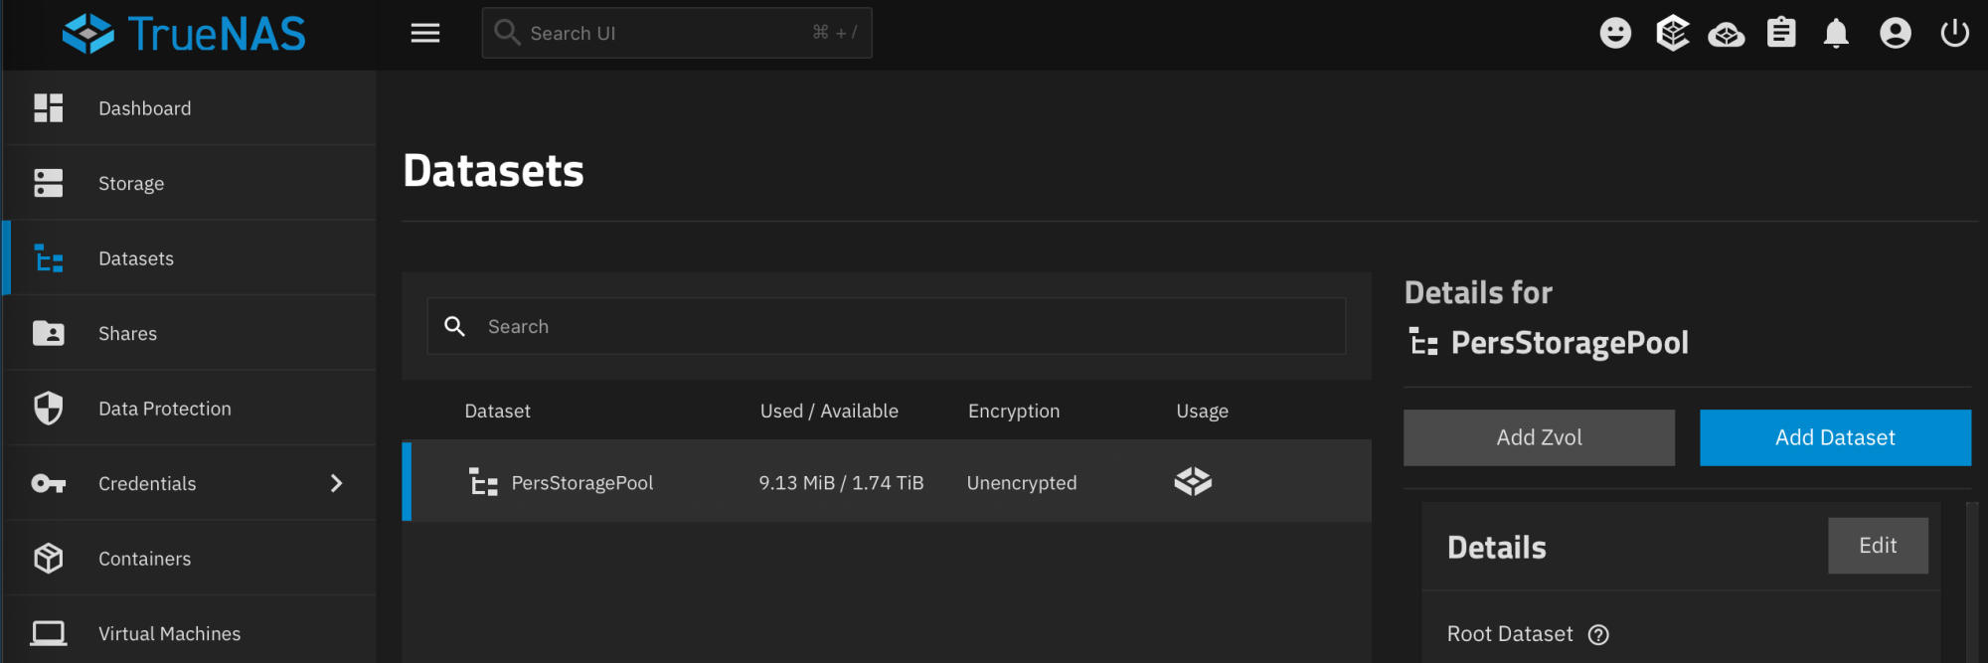Click the feedback smiley face icon
Viewport: 1988px width, 663px height.
[1615, 33]
